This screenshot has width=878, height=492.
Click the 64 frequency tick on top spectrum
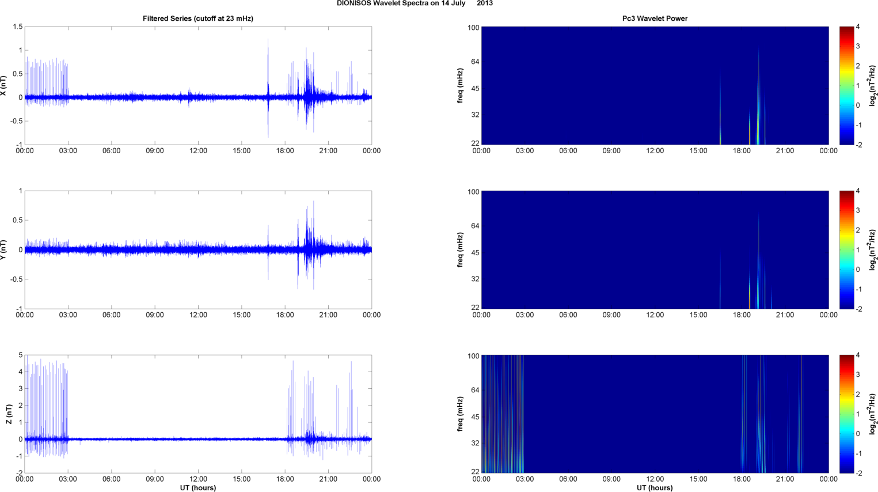475,62
